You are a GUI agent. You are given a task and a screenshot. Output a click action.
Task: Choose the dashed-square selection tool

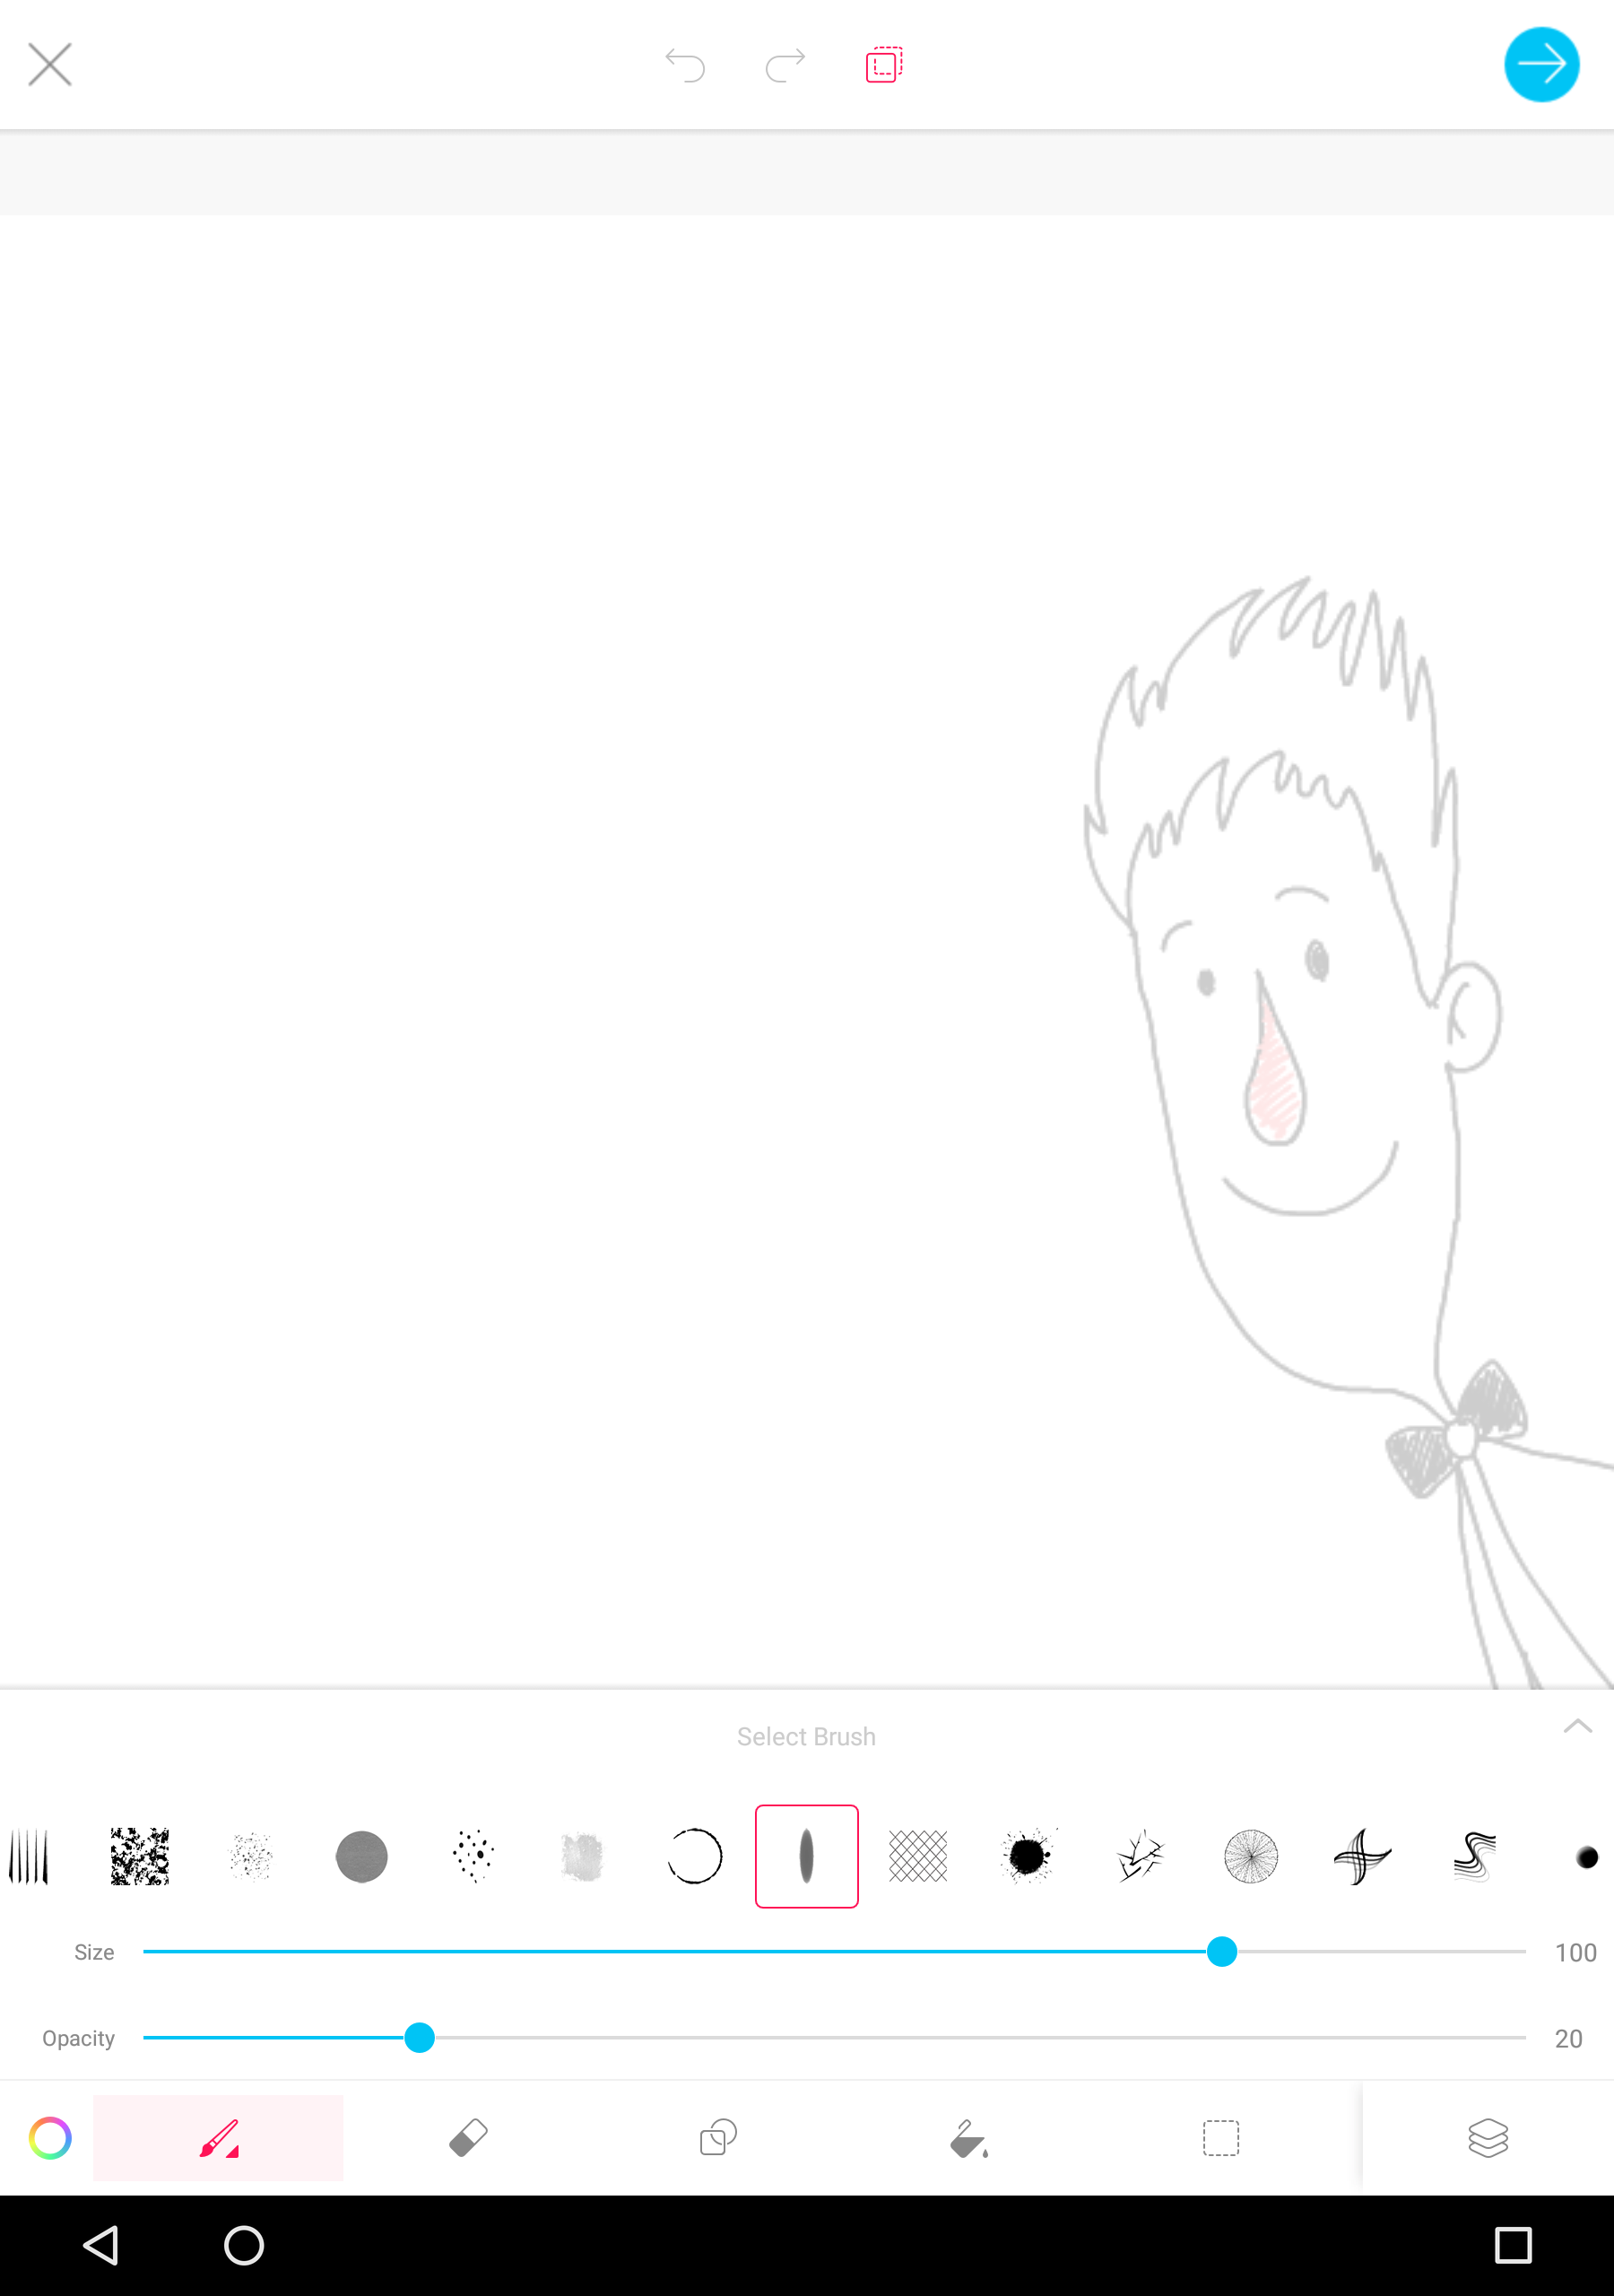point(1220,2138)
